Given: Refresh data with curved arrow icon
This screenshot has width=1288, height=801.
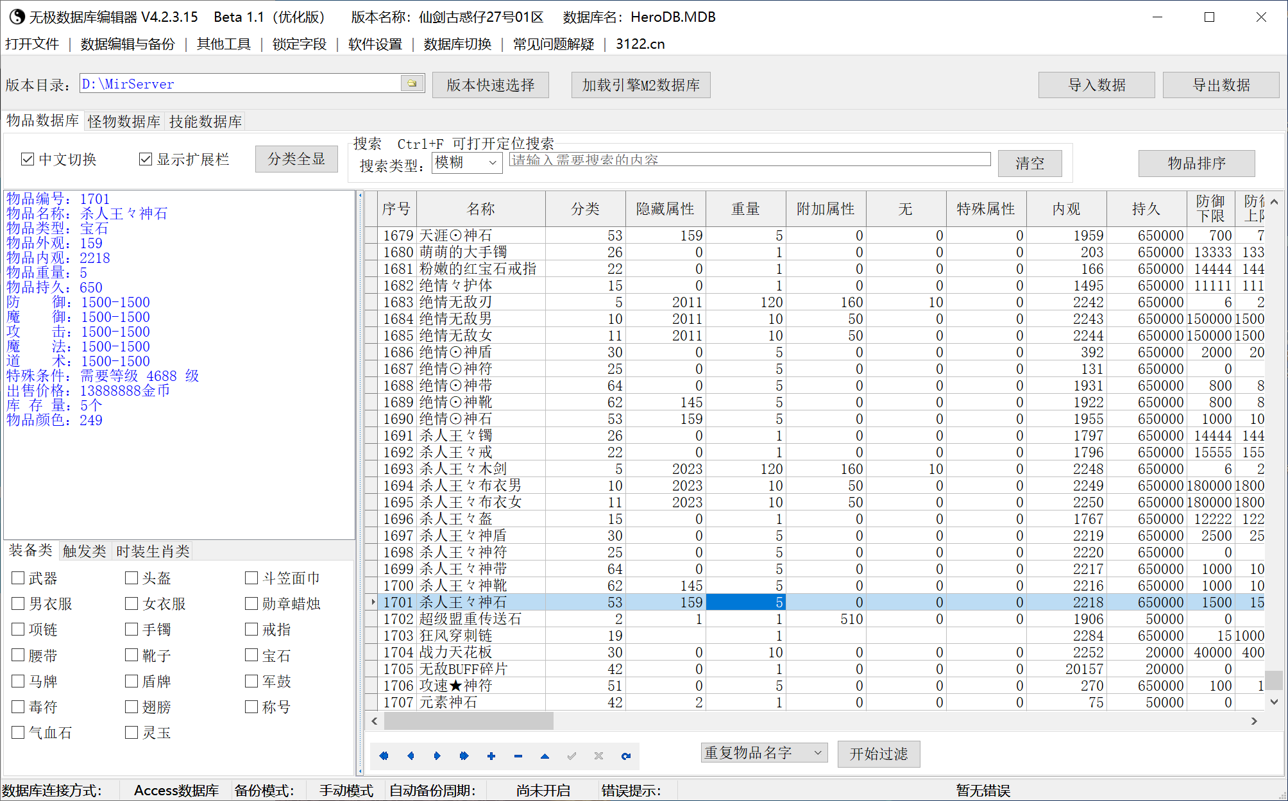Looking at the screenshot, I should coord(625,756).
